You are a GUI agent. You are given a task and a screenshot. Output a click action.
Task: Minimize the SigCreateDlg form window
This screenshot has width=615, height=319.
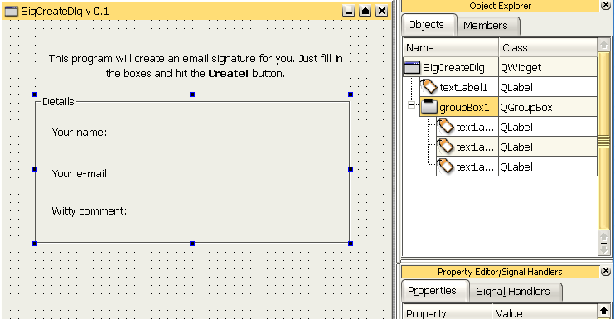tap(348, 11)
